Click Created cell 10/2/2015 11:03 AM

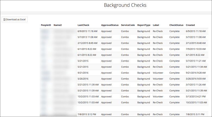click(196, 103)
